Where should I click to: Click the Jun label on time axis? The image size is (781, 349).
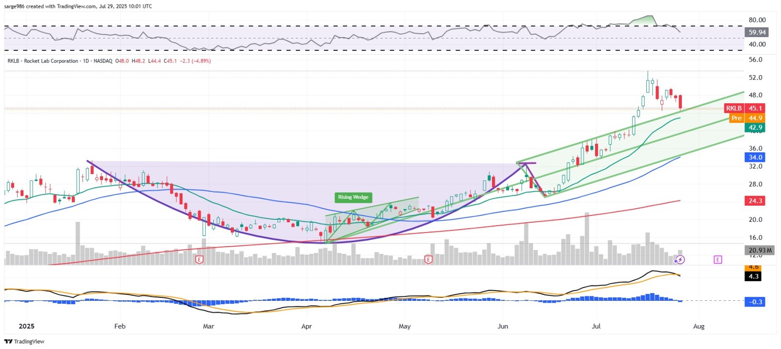[503, 326]
